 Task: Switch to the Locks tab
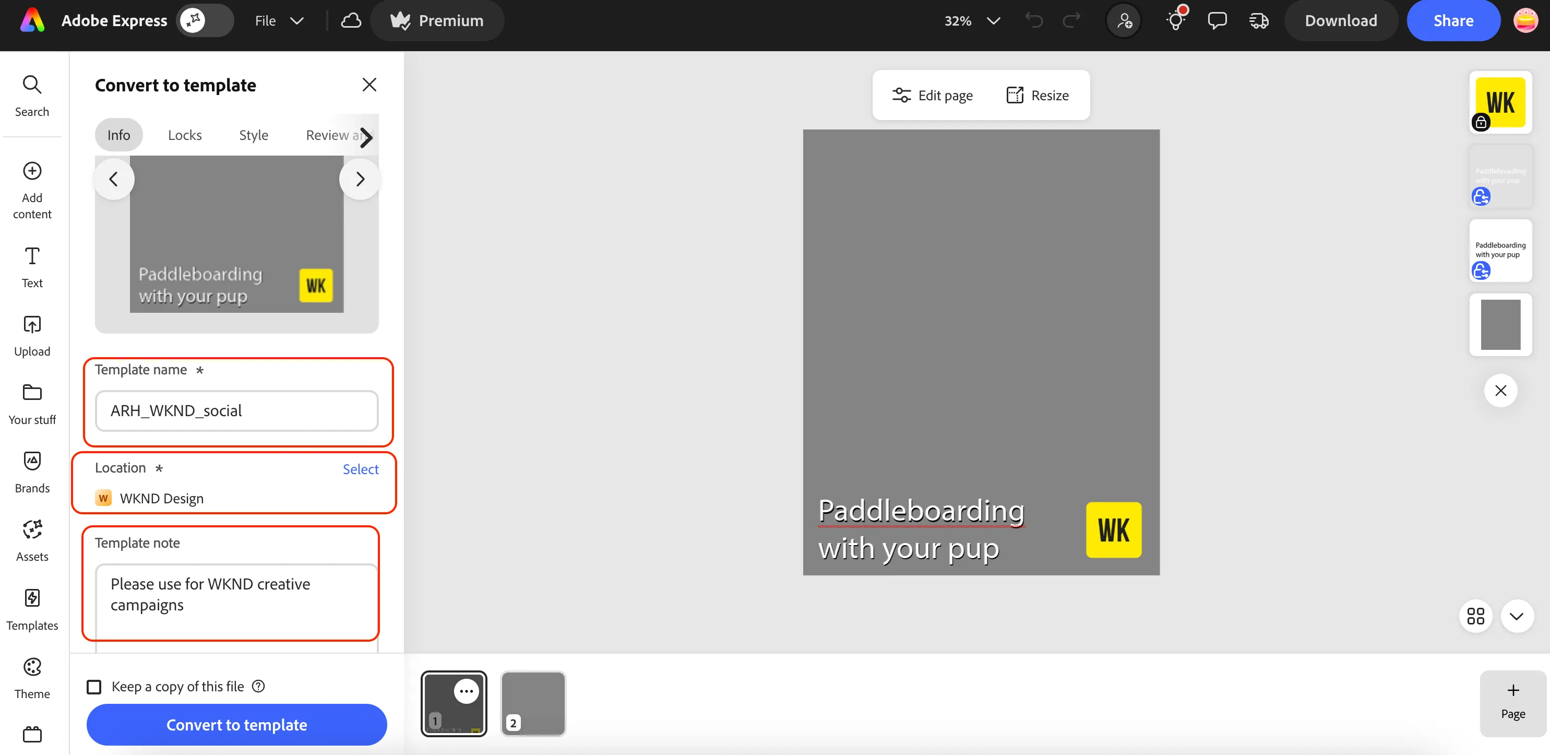tap(185, 135)
